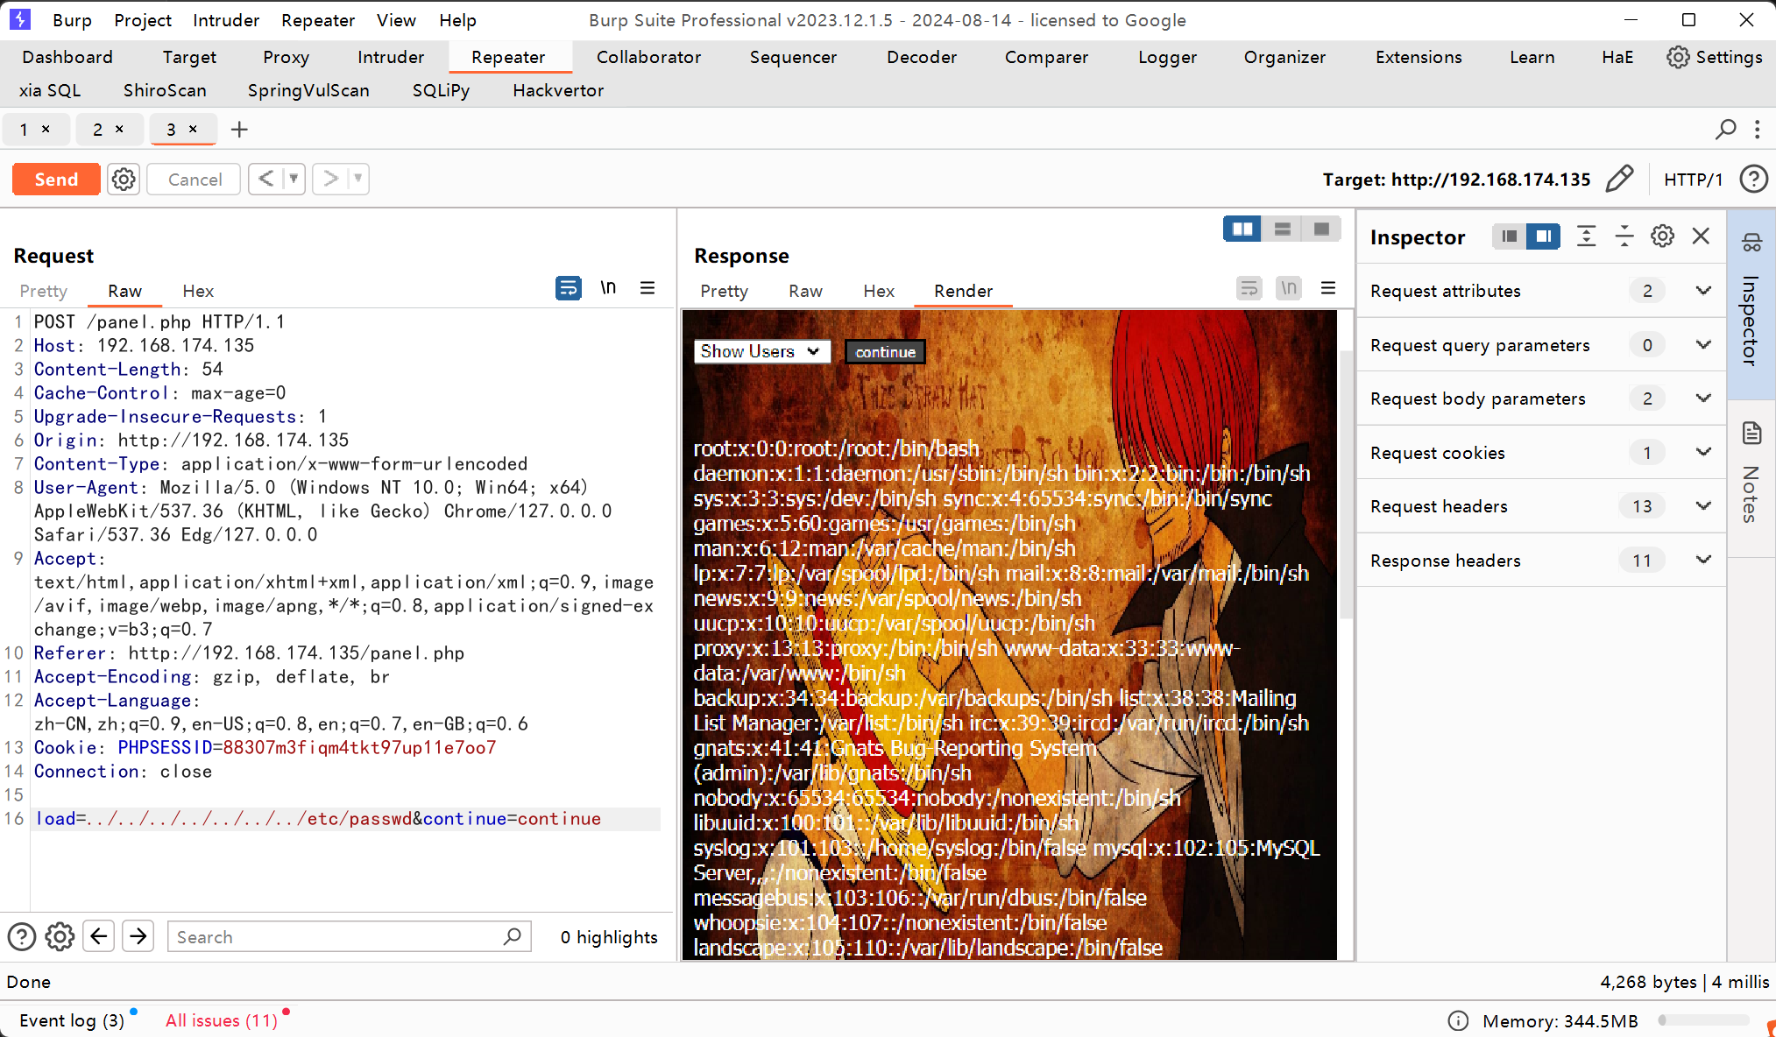The image size is (1776, 1037).
Task: Open the back history dropdown arrow
Action: [294, 180]
